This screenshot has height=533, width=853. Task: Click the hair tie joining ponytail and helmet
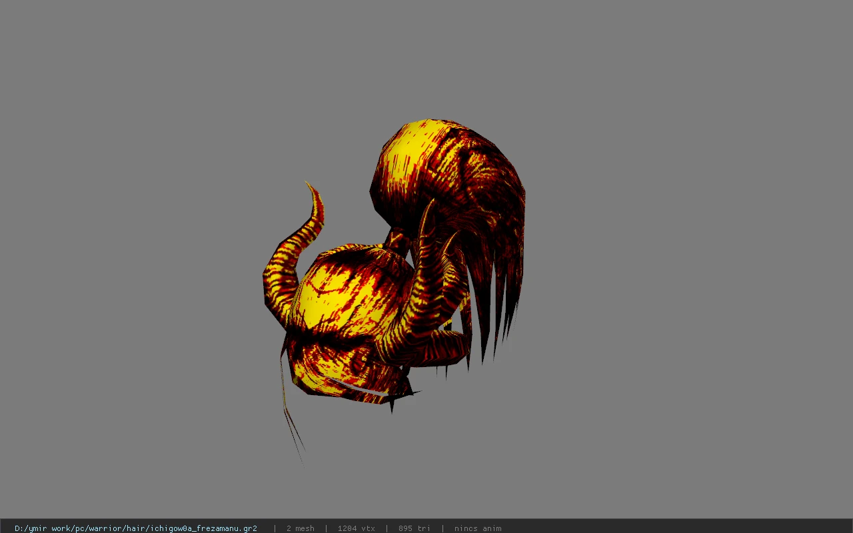click(397, 241)
